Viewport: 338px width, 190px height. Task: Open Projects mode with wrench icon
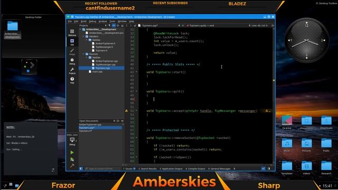[x=72, y=71]
